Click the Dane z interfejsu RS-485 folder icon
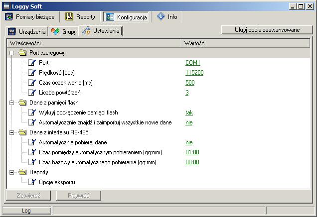This screenshot has width=317, height=217. (x=22, y=132)
